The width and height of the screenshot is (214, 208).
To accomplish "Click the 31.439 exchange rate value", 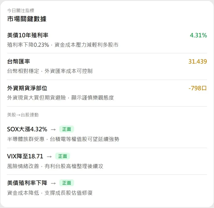I will tap(197, 62).
